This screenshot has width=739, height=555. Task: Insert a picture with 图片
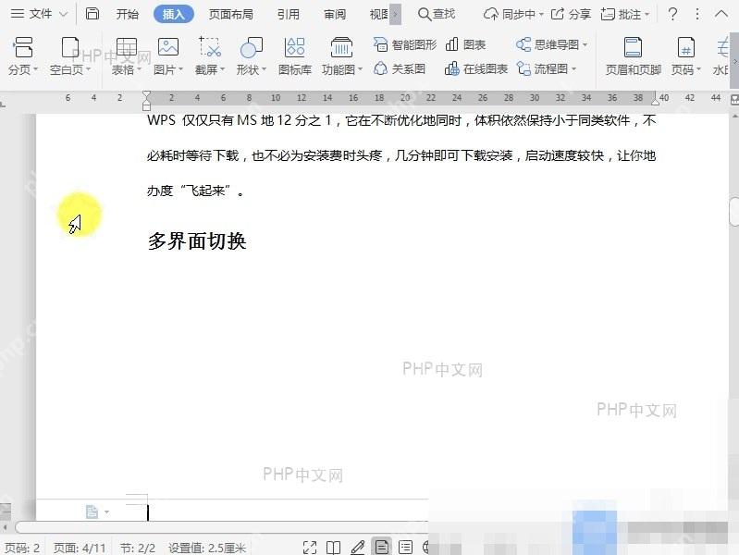(168, 56)
